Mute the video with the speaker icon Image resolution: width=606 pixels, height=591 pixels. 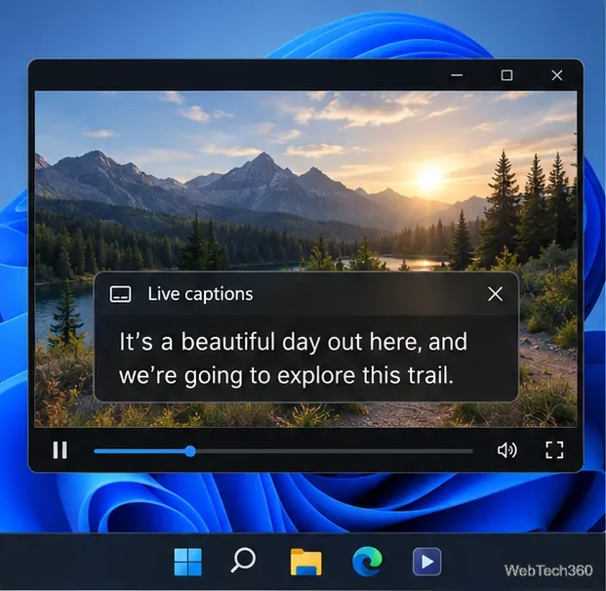[x=506, y=450]
